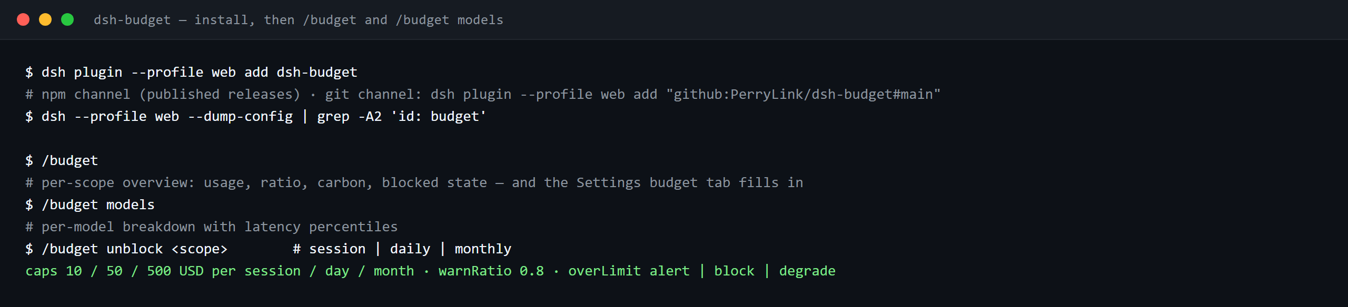The width and height of the screenshot is (1348, 307).
Task: Click the per-scope overview comment line
Action: [414, 182]
